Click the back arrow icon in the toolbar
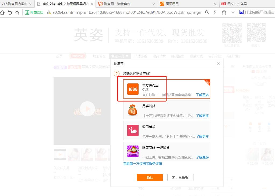The width and height of the screenshot is (275, 196). click(10, 12)
